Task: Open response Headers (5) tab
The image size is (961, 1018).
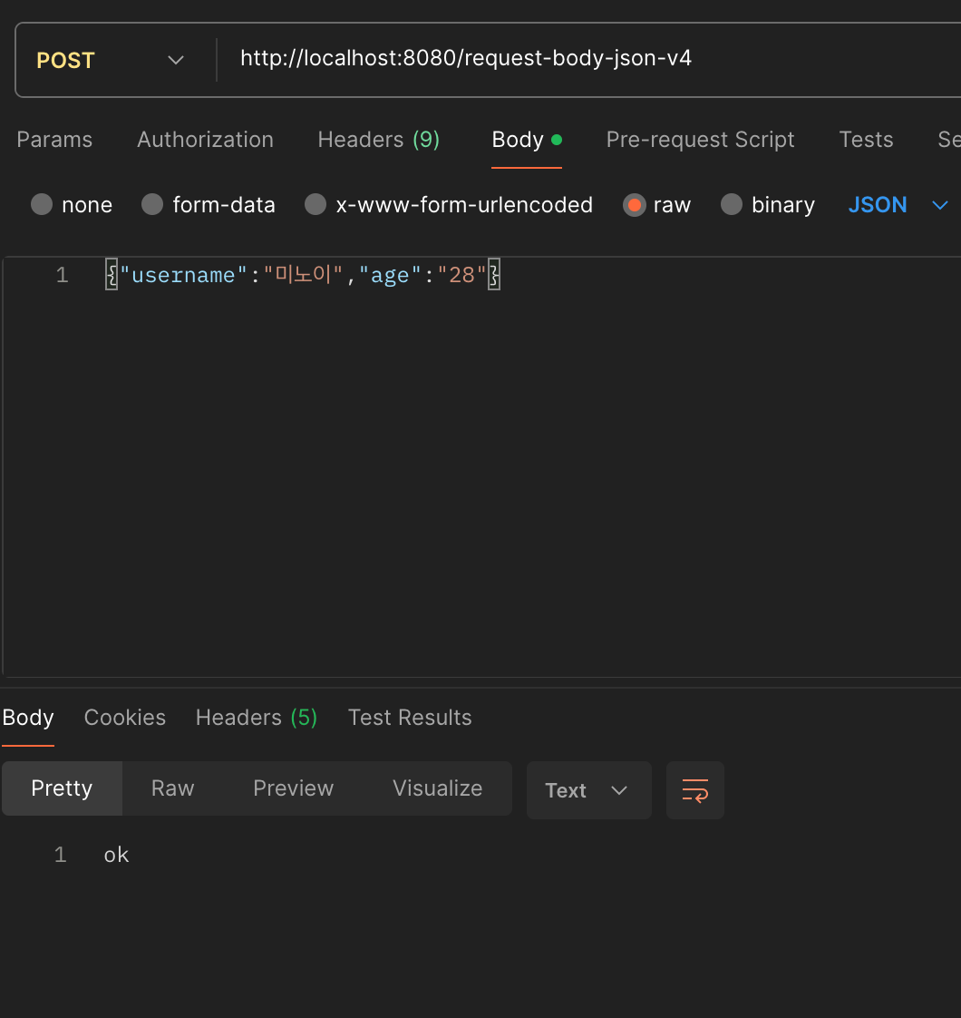Action: click(x=257, y=718)
